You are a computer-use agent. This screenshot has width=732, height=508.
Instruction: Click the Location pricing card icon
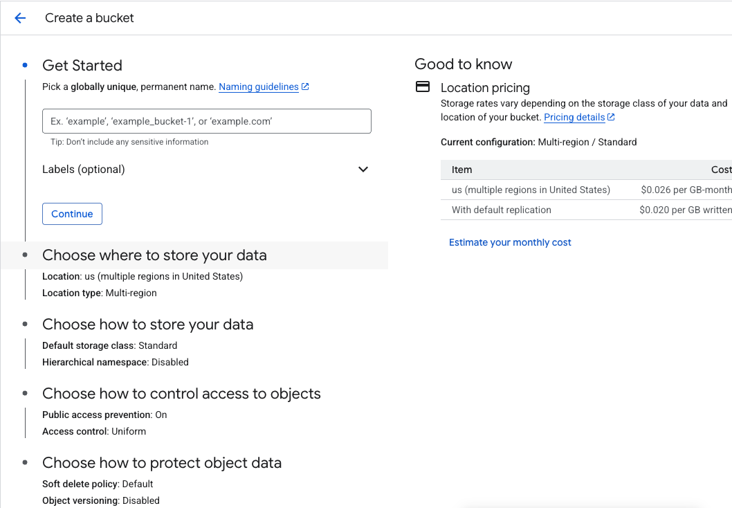[x=422, y=86]
